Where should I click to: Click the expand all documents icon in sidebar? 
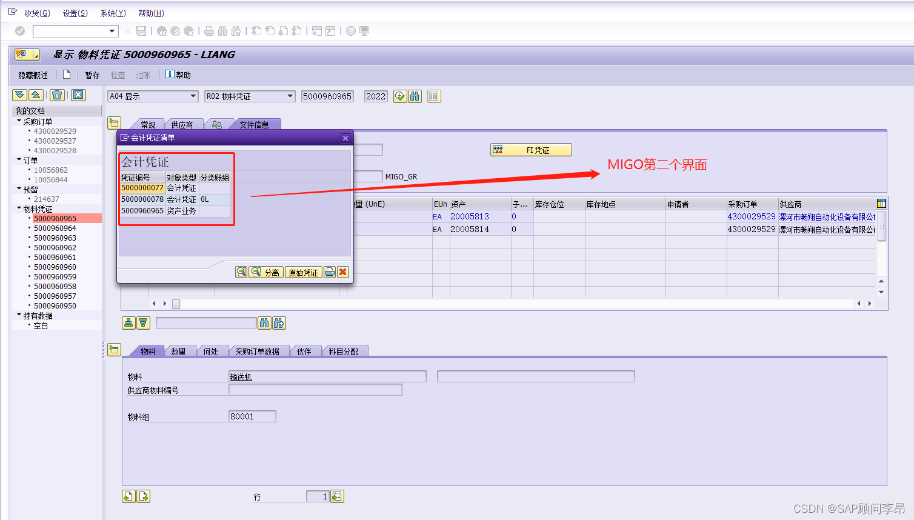pyautogui.click(x=19, y=95)
